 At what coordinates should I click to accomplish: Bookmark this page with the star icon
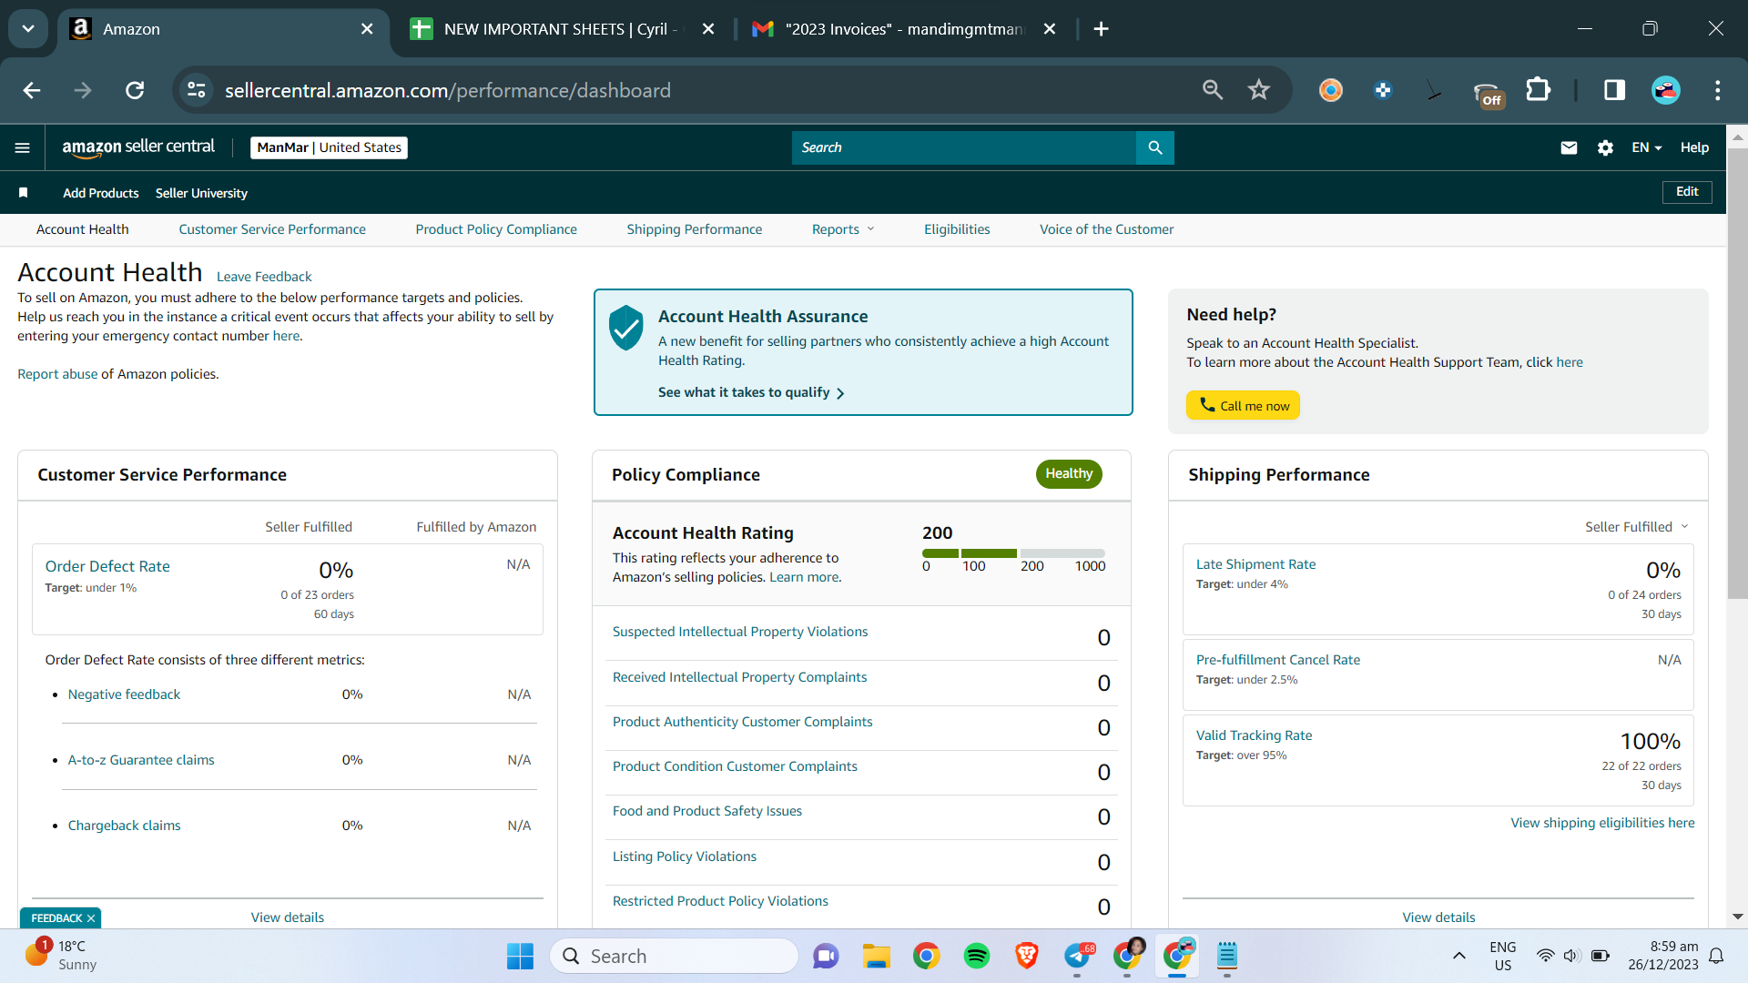(x=1259, y=90)
